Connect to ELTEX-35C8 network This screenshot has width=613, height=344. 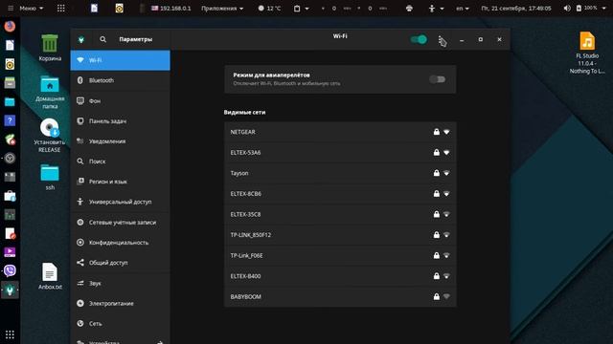(x=340, y=214)
